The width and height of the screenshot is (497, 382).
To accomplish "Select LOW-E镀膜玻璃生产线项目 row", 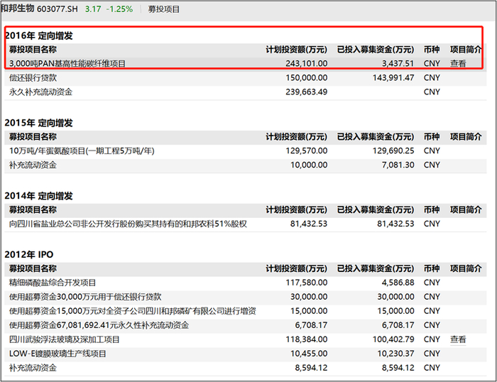I will pyautogui.click(x=246, y=354).
